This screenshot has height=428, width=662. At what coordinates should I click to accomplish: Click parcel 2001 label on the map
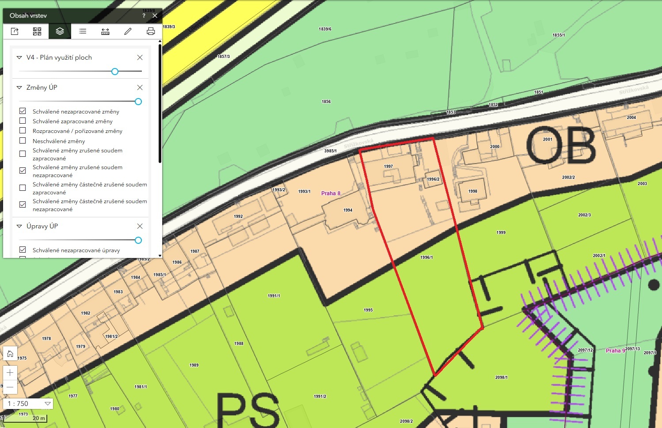tap(548, 139)
